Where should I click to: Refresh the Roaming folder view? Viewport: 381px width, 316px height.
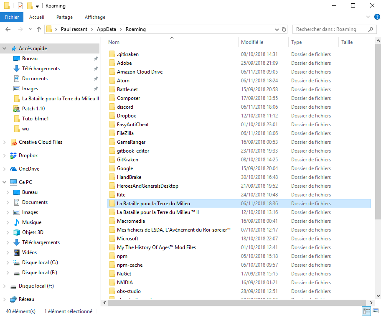[284, 29]
